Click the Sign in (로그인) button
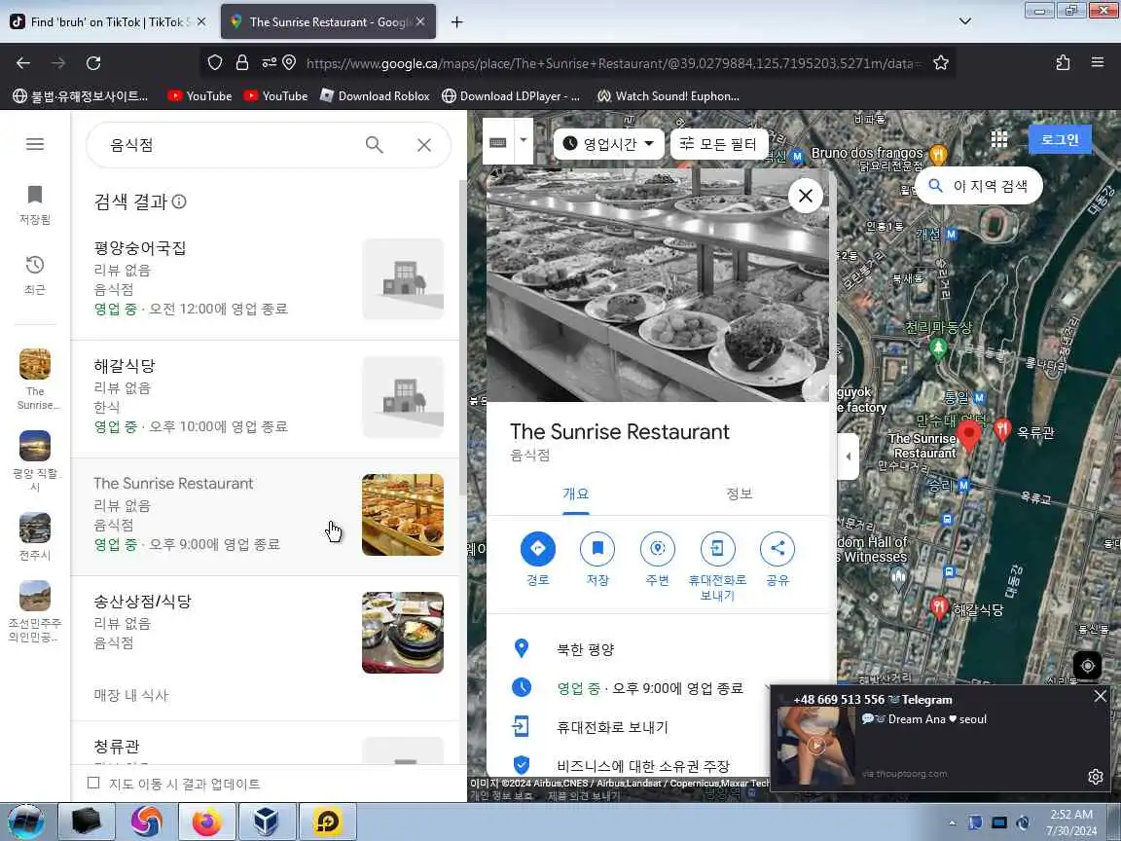Viewport: 1121px width, 841px height. click(1060, 139)
